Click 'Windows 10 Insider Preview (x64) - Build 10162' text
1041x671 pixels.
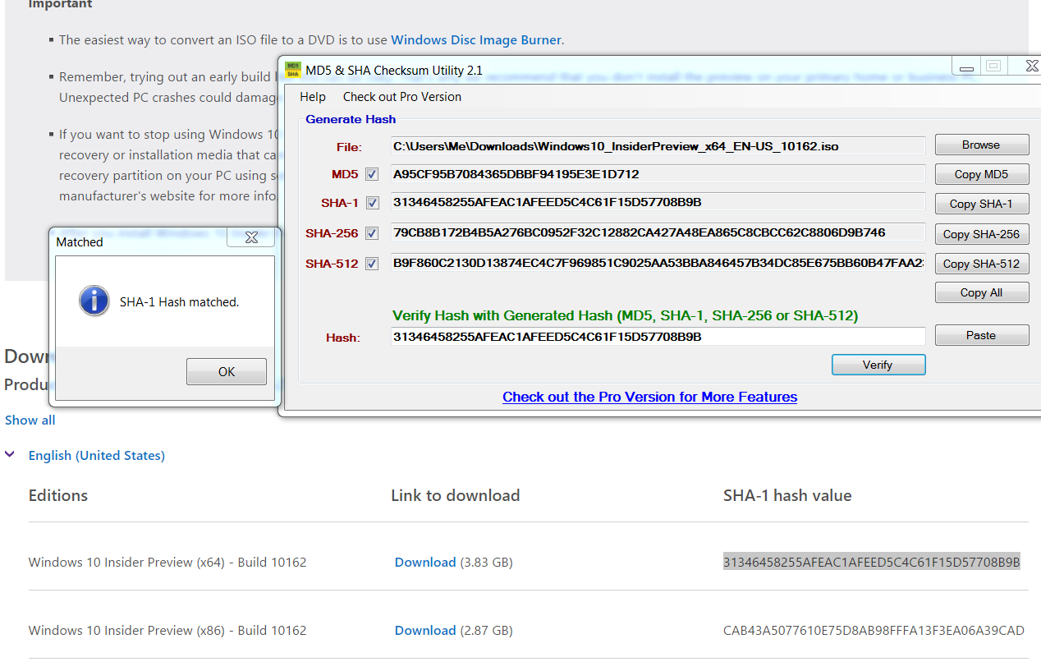click(x=167, y=563)
